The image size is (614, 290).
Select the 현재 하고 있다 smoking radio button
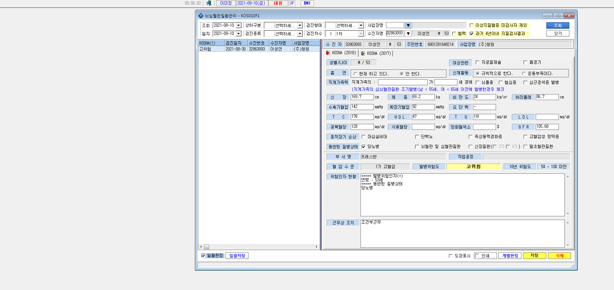[355, 74]
